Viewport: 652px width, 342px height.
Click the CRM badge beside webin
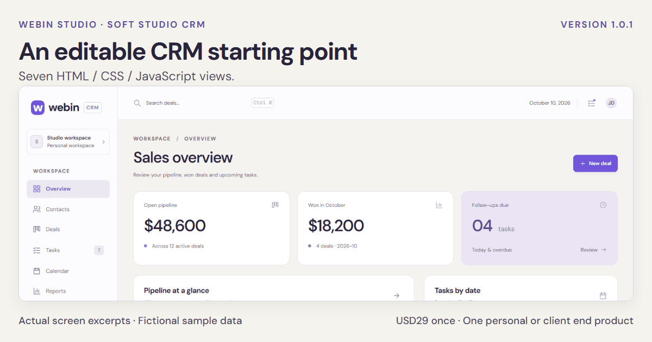click(92, 107)
